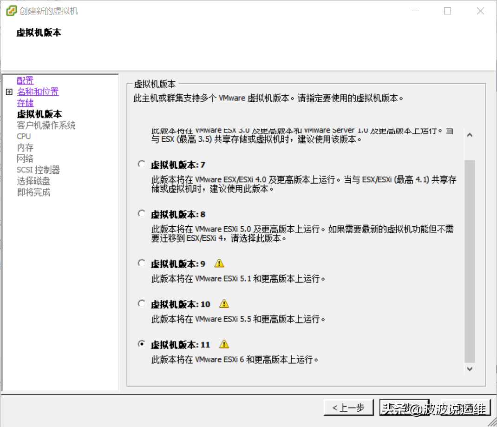Click warning icon next to version 10

(x=224, y=304)
